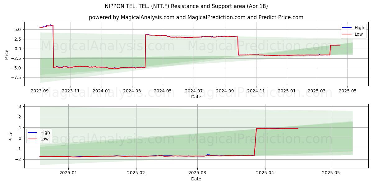This screenshot has width=373, height=186.
Task: Click the 'Price' axis title of the top chart
Action: [x=7, y=54]
